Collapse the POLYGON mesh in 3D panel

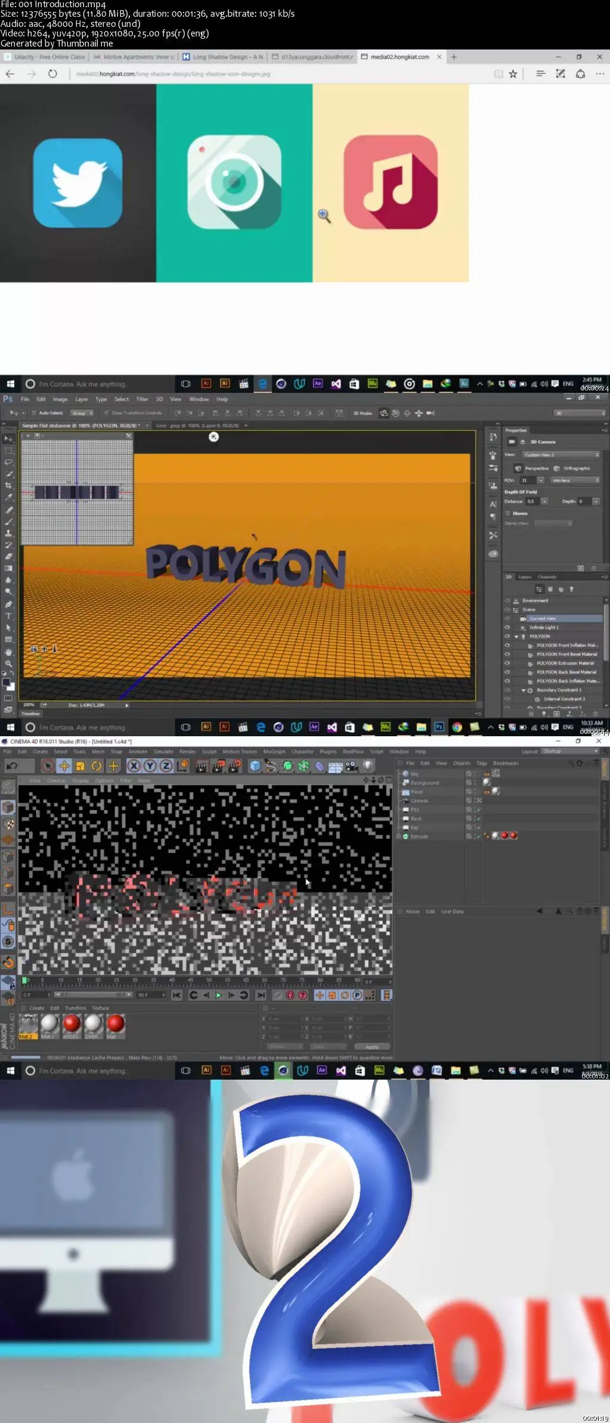516,637
